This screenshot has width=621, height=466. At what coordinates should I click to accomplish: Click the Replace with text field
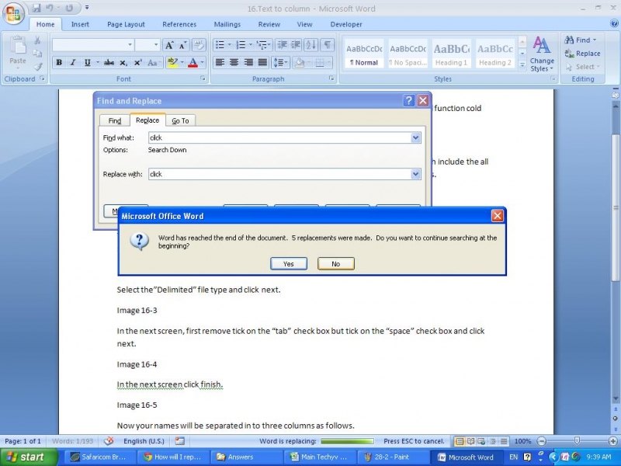coord(279,175)
